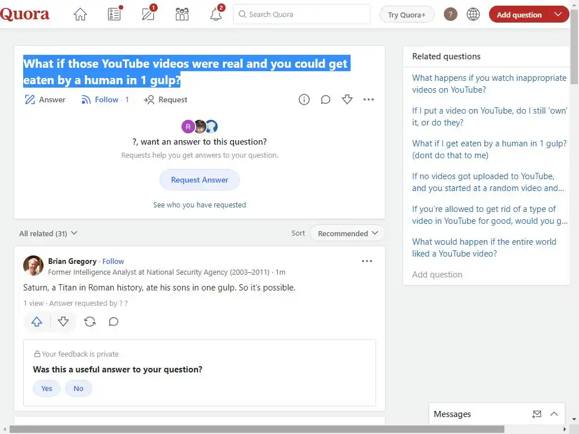579x434 pixels.
Task: Click Try Quora+ button
Action: 407,15
